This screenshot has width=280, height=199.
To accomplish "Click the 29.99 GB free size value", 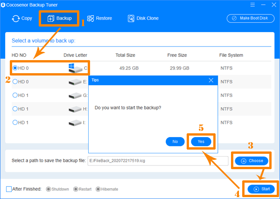I will click(180, 68).
